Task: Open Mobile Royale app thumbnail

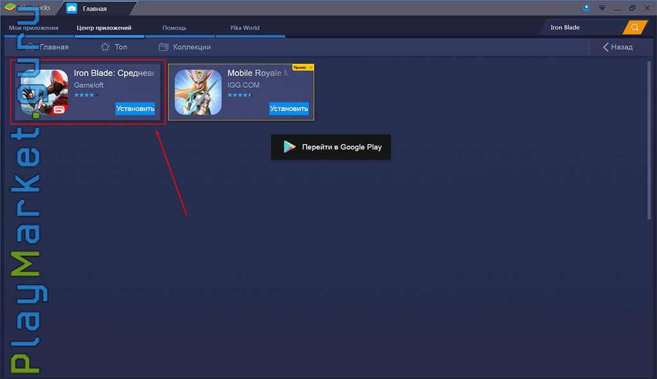Action: tap(198, 92)
